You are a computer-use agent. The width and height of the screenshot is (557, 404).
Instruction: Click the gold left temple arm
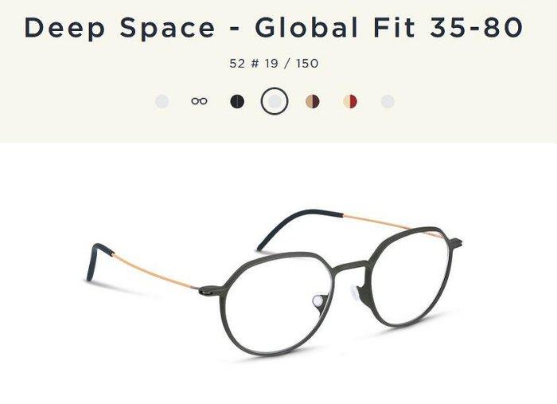pyautogui.click(x=153, y=269)
